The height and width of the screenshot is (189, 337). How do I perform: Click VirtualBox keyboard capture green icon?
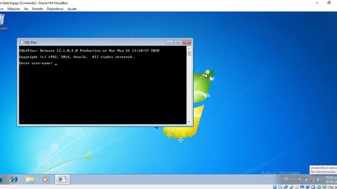(324, 187)
